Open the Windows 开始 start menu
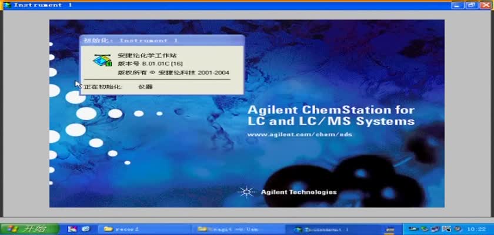The image size is (494, 235). coord(30,229)
